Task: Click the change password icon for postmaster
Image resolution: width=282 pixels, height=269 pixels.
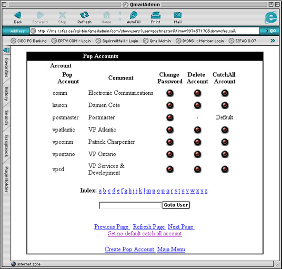Action: coord(170,117)
